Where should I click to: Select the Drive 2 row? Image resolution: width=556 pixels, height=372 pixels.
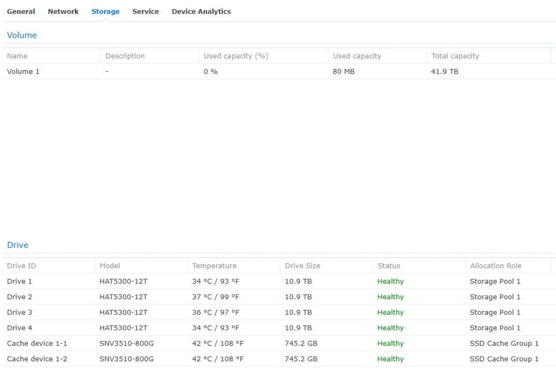[x=20, y=297]
